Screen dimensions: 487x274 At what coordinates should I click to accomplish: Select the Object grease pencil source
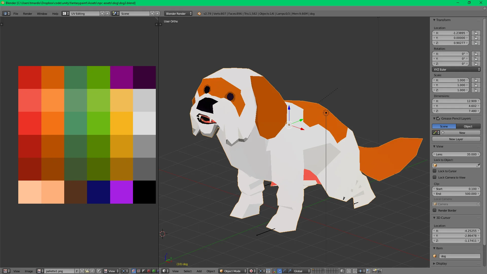coord(468,126)
